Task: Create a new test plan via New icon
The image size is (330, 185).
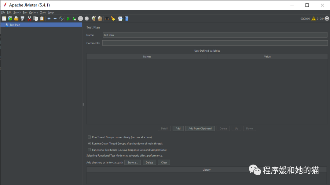Action: (x=4, y=19)
